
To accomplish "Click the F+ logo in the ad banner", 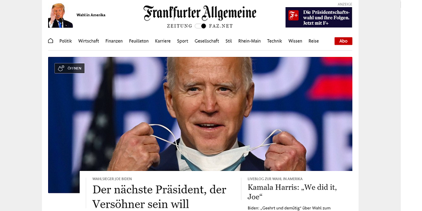I will [293, 15].
